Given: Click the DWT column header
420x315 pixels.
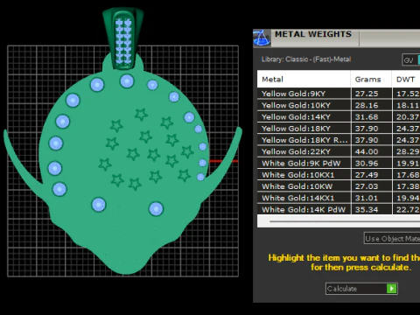Looking at the screenshot, I should (406, 79).
